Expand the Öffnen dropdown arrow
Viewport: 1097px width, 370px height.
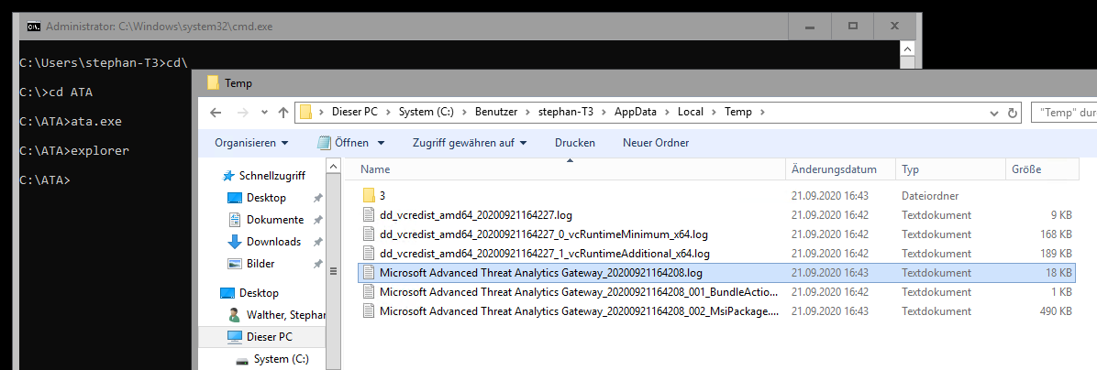[381, 143]
